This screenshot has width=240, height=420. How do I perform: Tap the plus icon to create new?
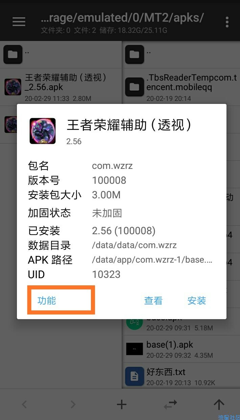121,404
